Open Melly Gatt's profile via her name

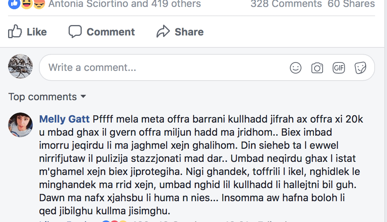tap(64, 119)
